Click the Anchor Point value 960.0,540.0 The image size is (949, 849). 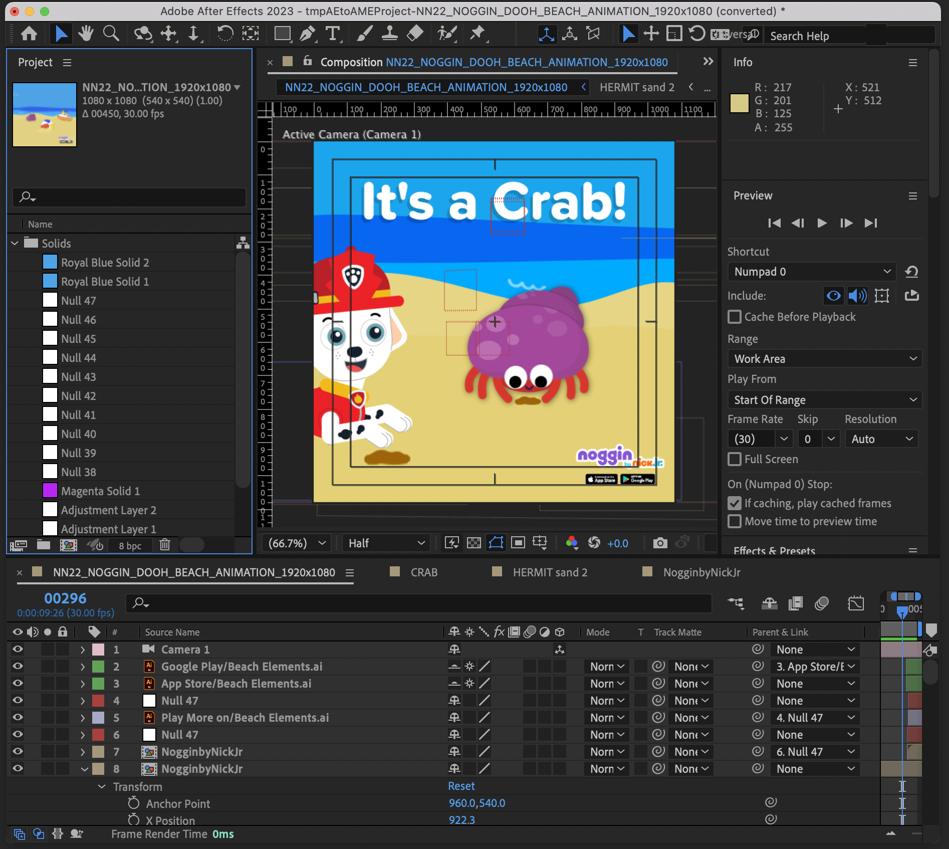477,803
